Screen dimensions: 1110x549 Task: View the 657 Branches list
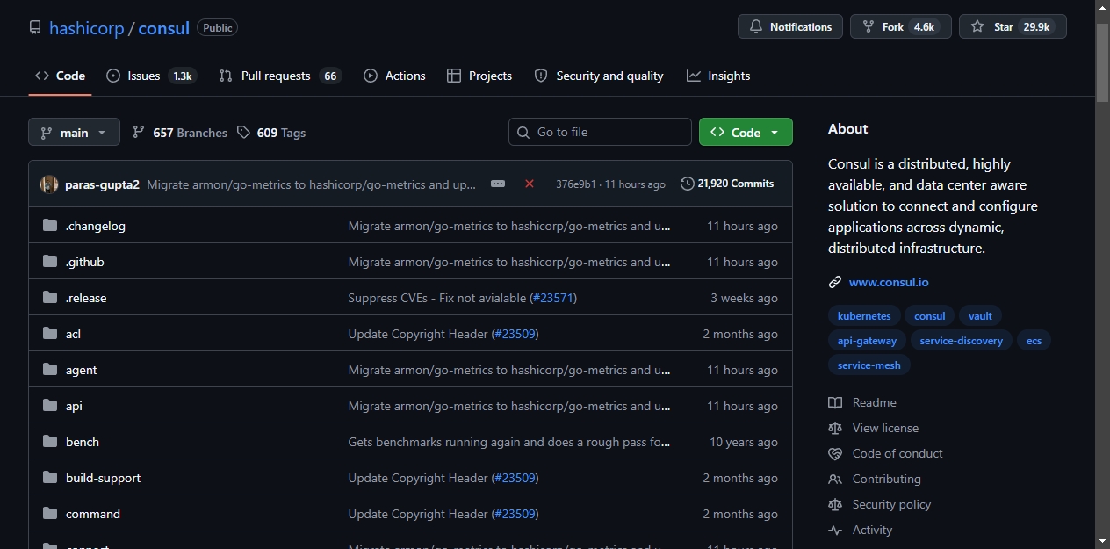(180, 133)
